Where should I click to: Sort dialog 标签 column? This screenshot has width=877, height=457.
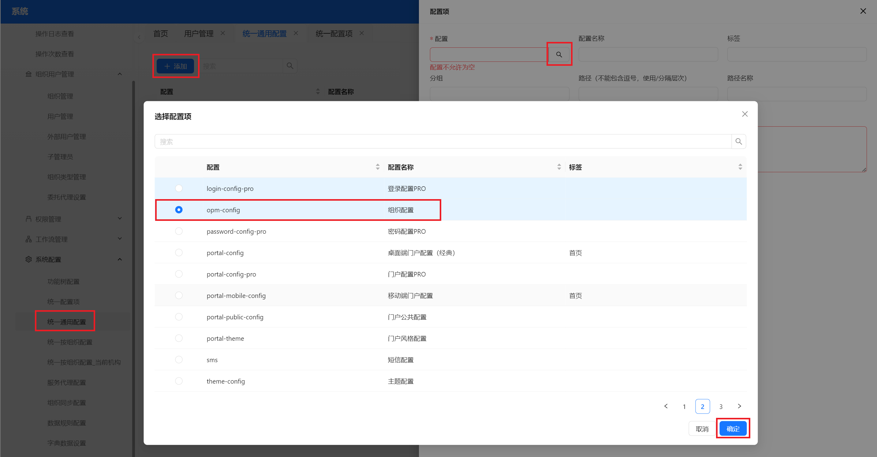(x=740, y=167)
